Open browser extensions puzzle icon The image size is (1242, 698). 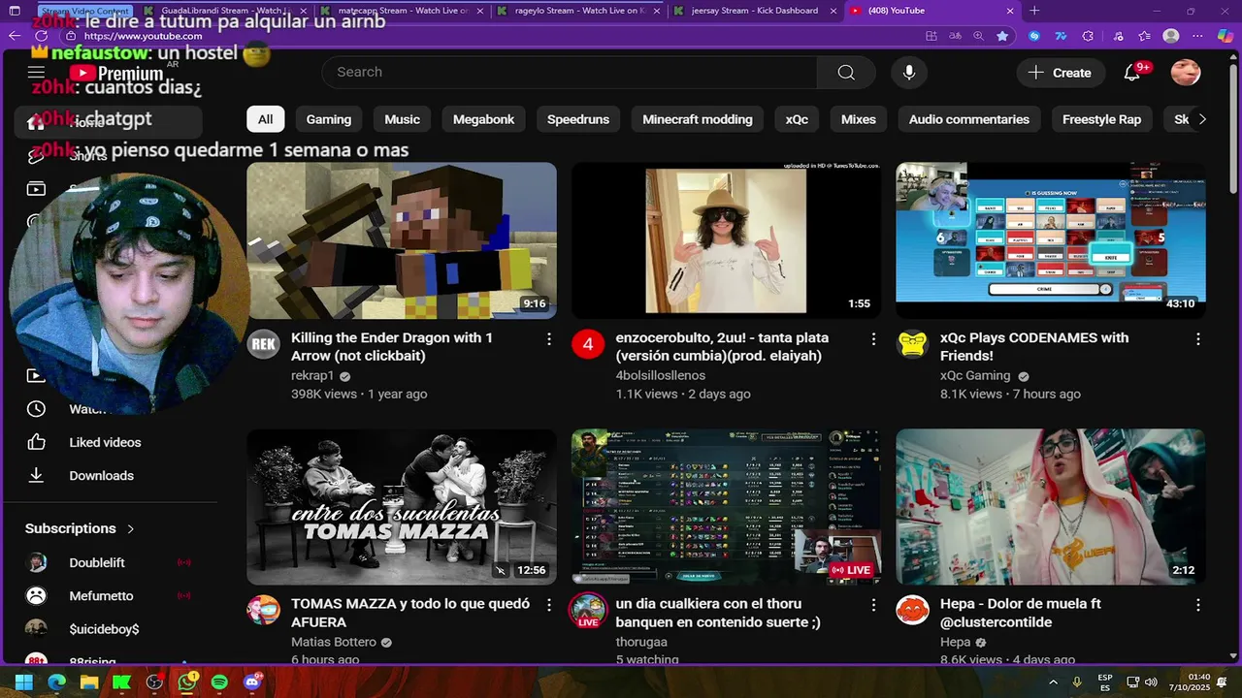[1088, 36]
